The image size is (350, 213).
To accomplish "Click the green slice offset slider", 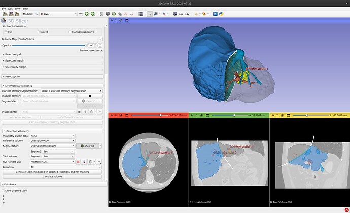I will [230, 115].
